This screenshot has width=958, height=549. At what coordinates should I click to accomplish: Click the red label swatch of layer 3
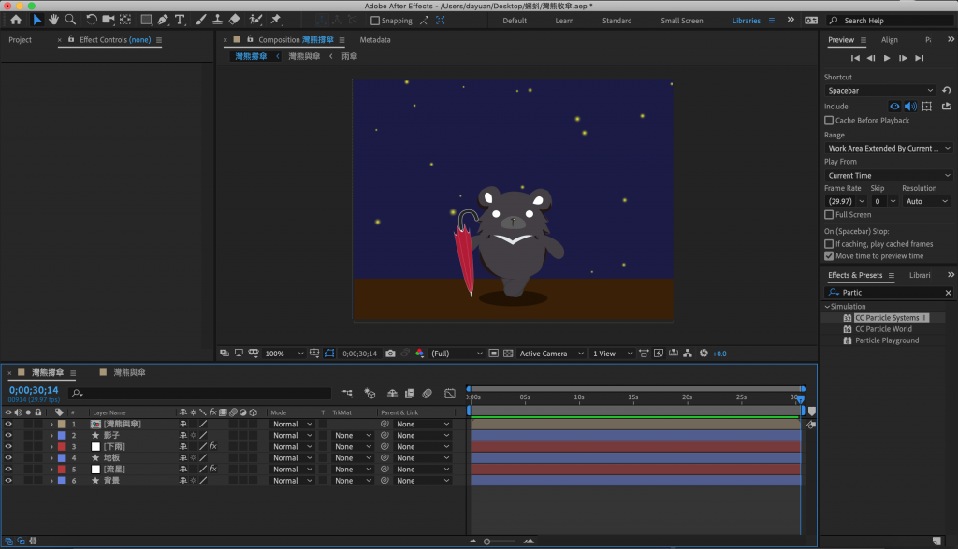[62, 447]
